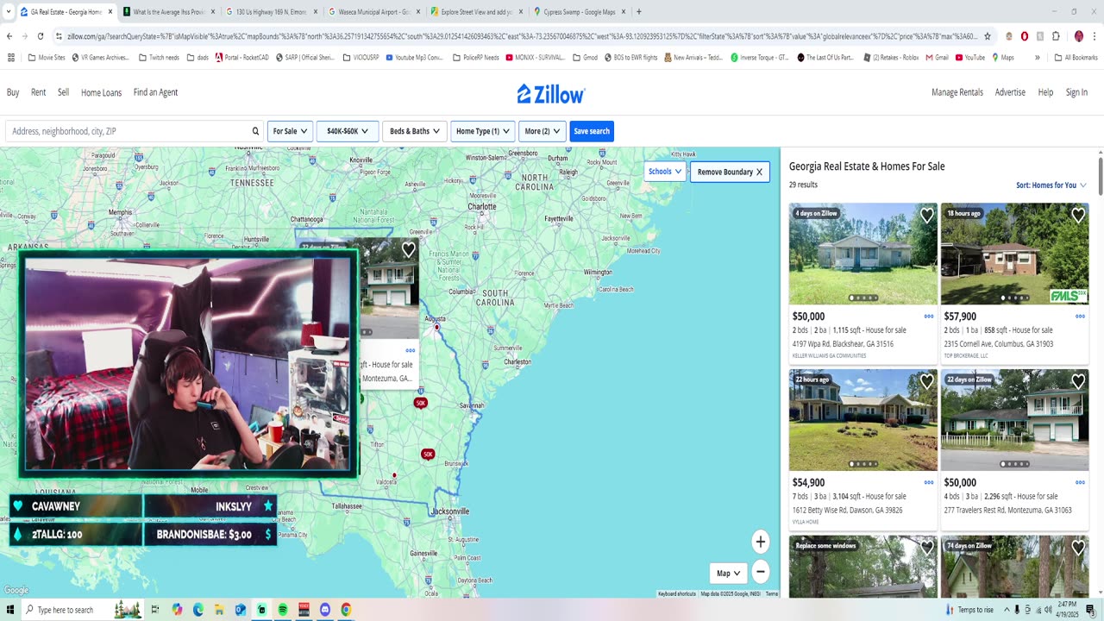Open more options for the $54,900 listing
Viewport: 1104px width, 621px height.
point(929,483)
